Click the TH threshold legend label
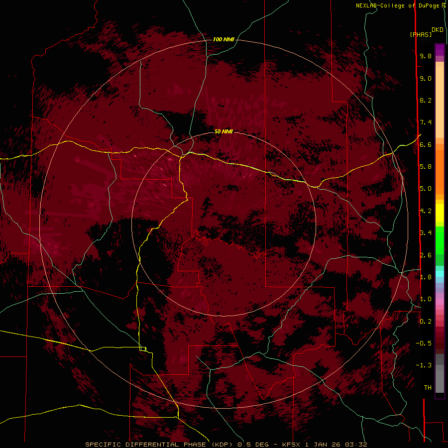The height and width of the screenshot is (448, 448). 428,388
